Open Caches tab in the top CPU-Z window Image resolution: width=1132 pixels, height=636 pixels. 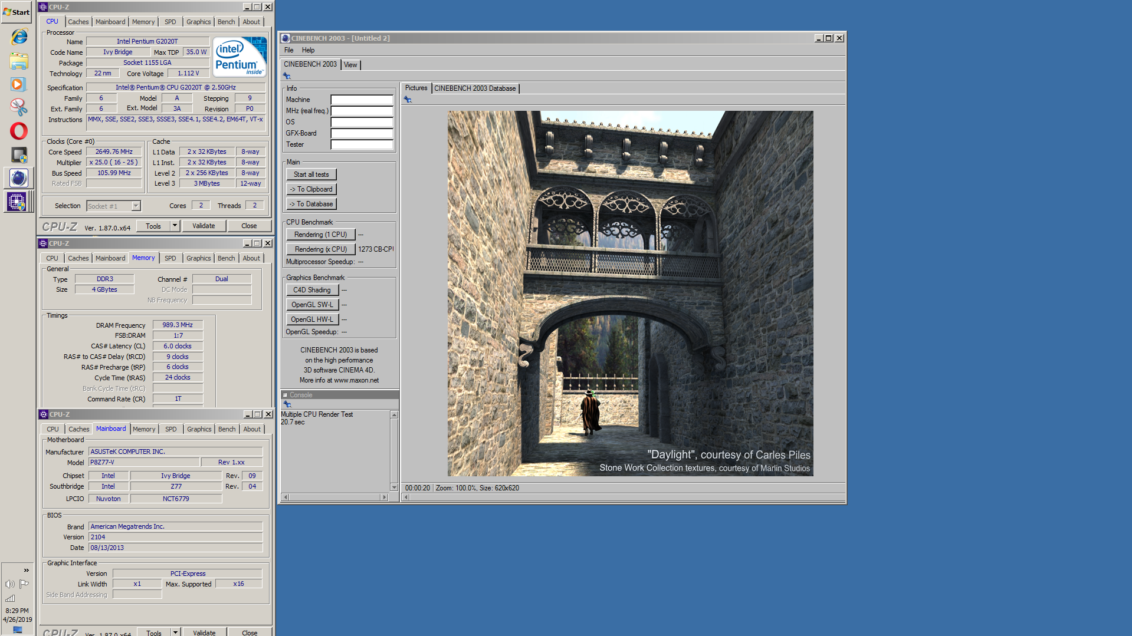point(78,22)
